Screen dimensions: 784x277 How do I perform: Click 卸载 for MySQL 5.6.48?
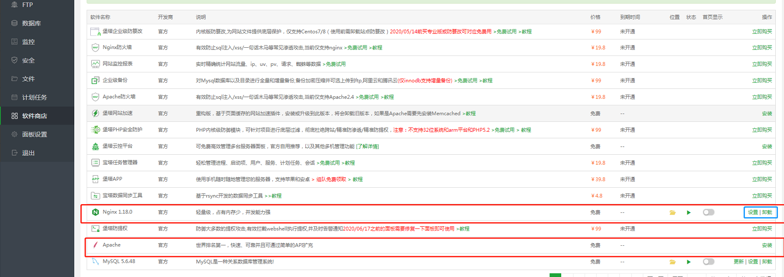click(767, 262)
